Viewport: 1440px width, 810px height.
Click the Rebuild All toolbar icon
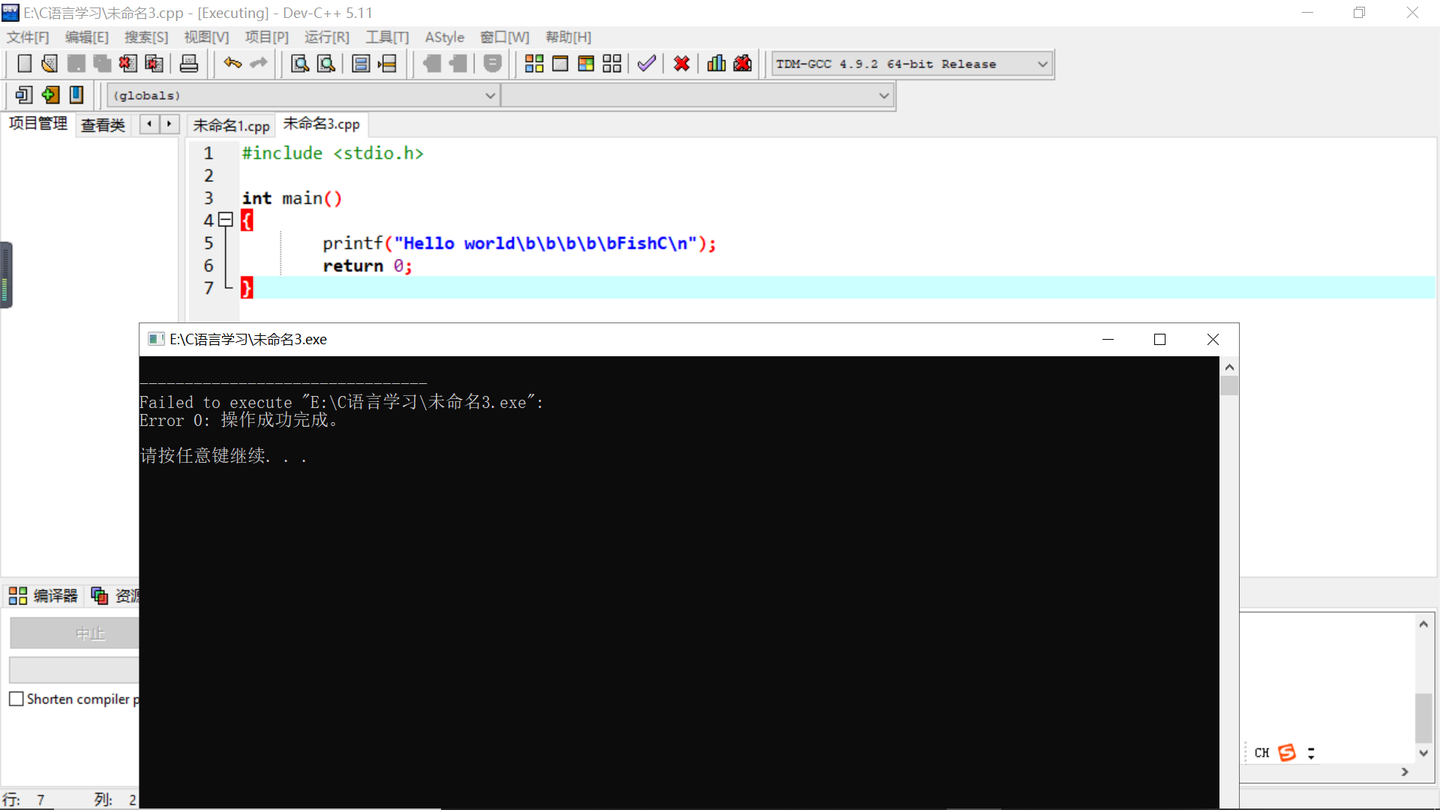pyautogui.click(x=612, y=64)
